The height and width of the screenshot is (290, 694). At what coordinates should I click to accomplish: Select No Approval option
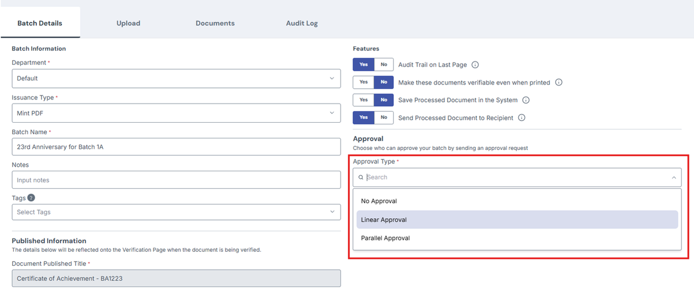click(x=517, y=201)
